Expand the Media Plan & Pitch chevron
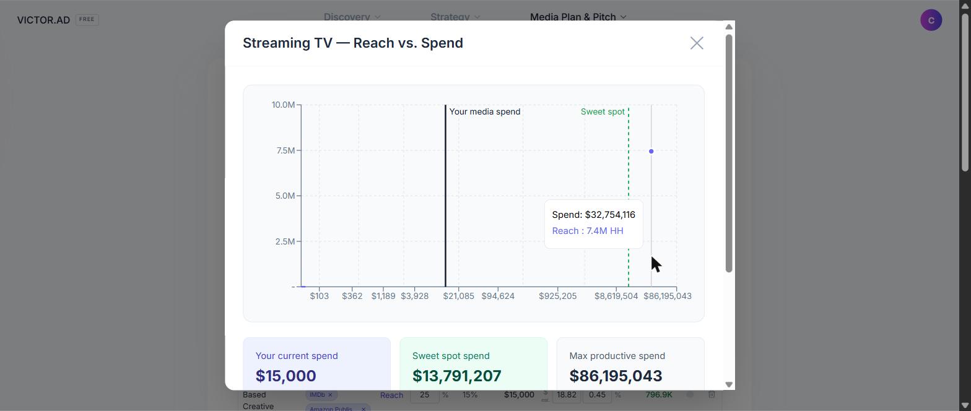 point(623,17)
